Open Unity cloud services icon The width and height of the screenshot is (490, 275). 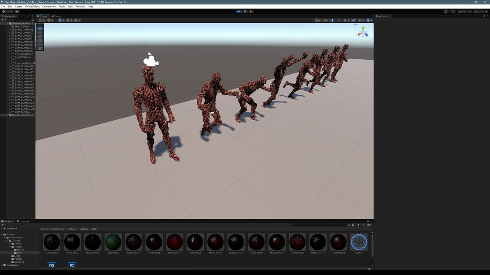point(17,11)
